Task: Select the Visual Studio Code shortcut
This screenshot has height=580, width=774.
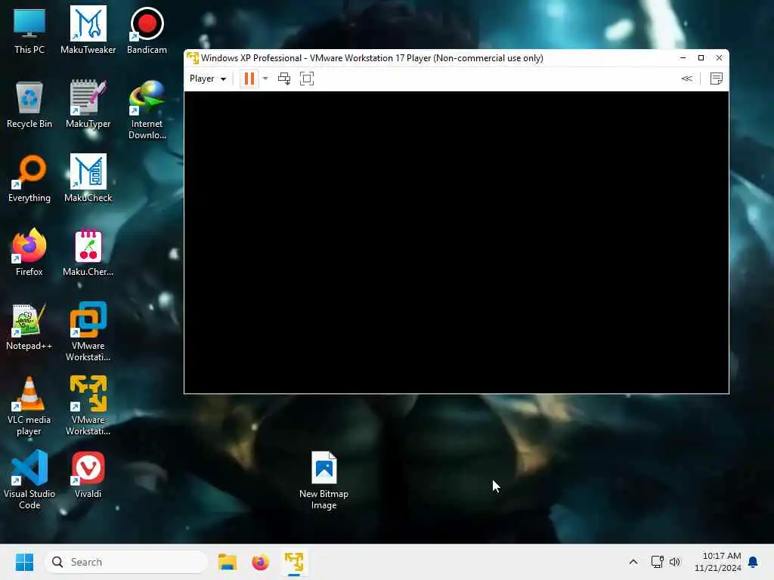Action: click(29, 480)
